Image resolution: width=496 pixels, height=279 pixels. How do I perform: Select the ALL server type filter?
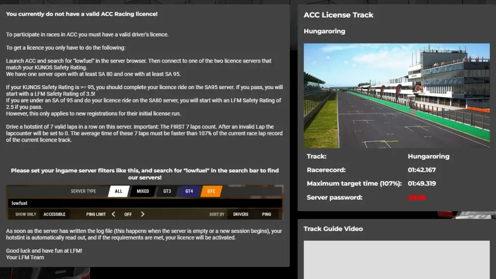118,191
